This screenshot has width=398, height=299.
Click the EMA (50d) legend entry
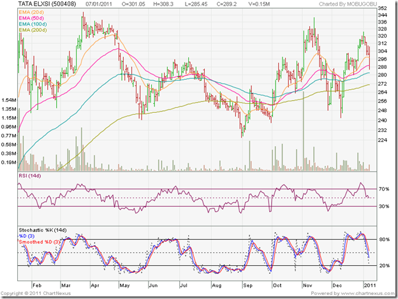pos(31,18)
